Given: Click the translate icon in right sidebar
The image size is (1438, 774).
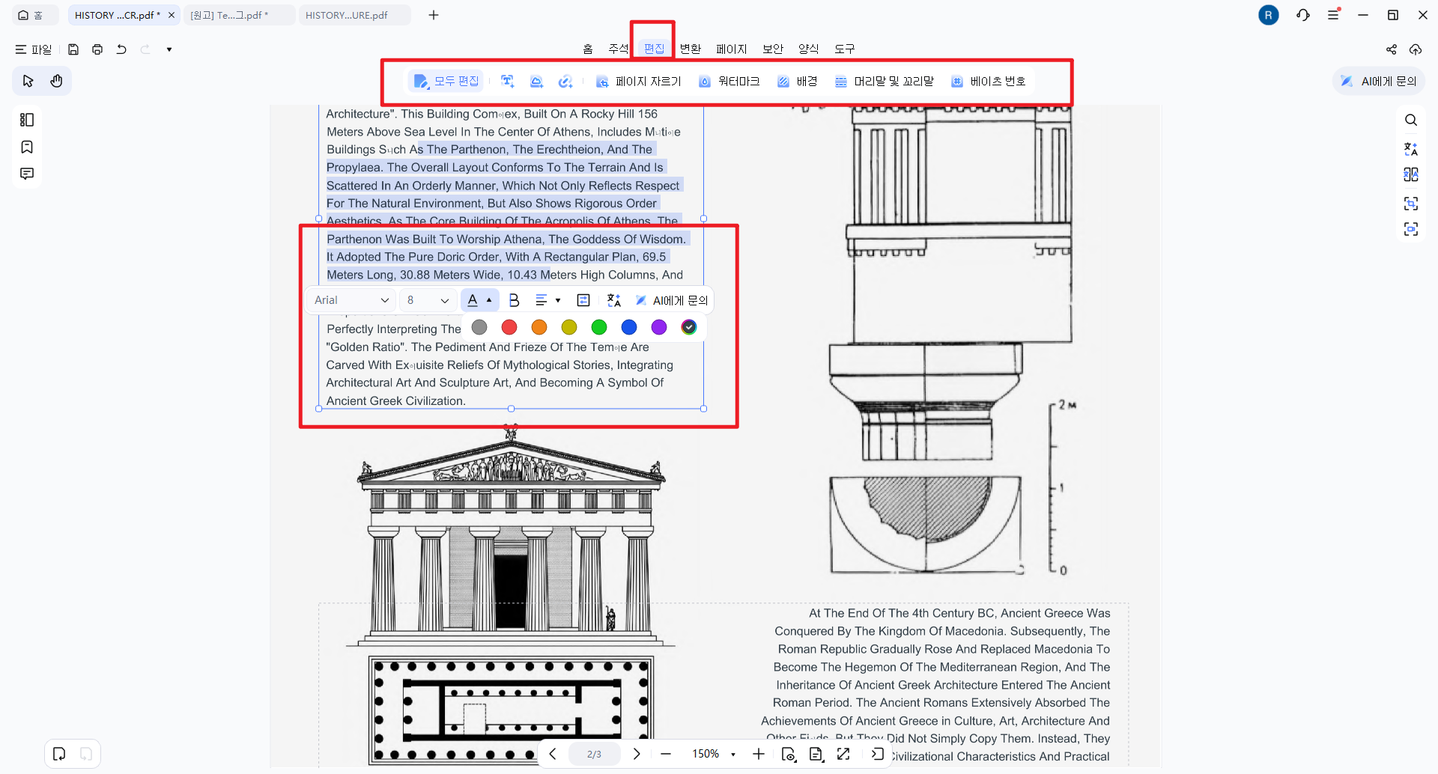Looking at the screenshot, I should click(x=1411, y=148).
